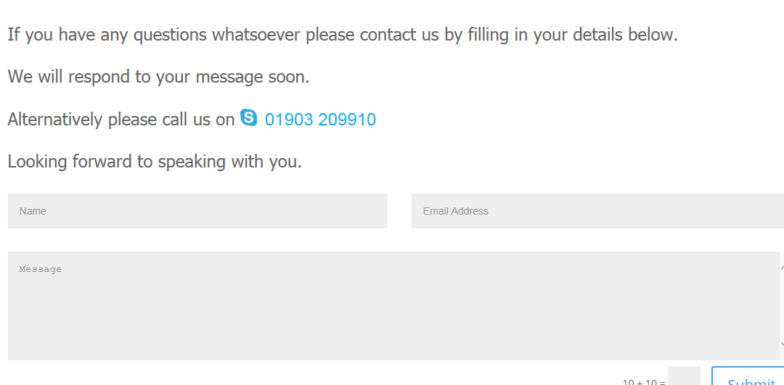Viewport: 784px width, 385px height.
Task: Click the "10 + 10 =" captcha label
Action: coord(644,381)
